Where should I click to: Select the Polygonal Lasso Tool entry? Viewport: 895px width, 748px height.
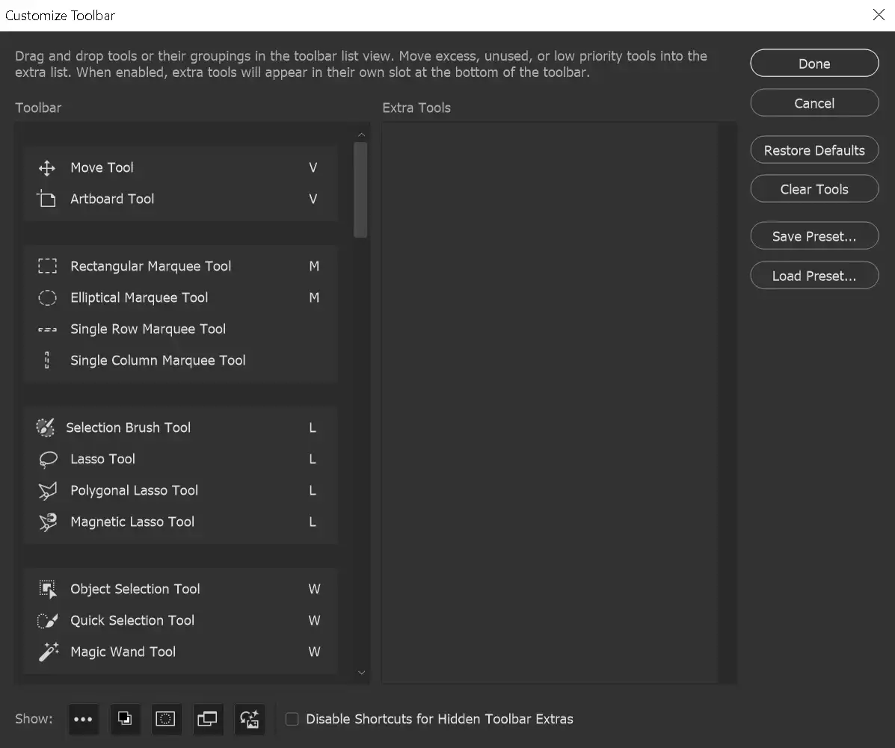pos(134,490)
